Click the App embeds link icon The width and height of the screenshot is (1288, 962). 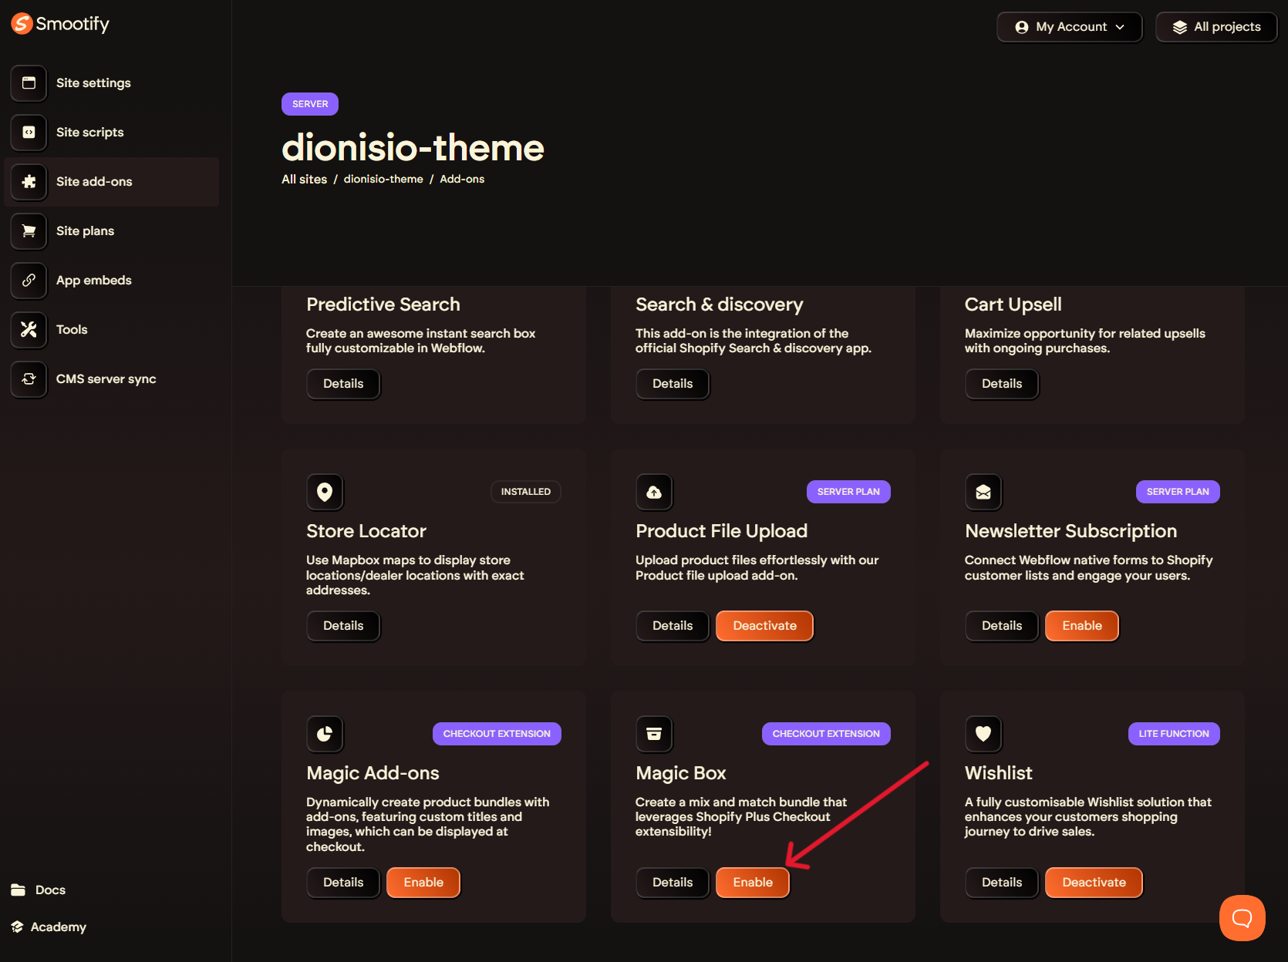[x=29, y=281]
